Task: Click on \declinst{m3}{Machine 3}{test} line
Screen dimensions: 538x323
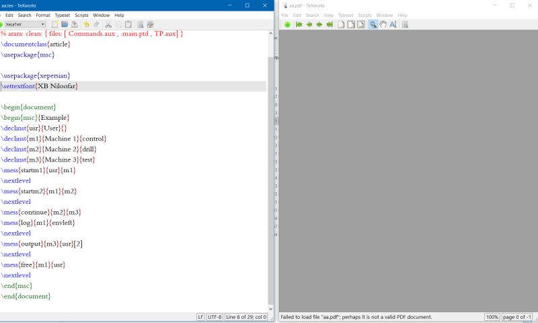Action: click(48, 159)
